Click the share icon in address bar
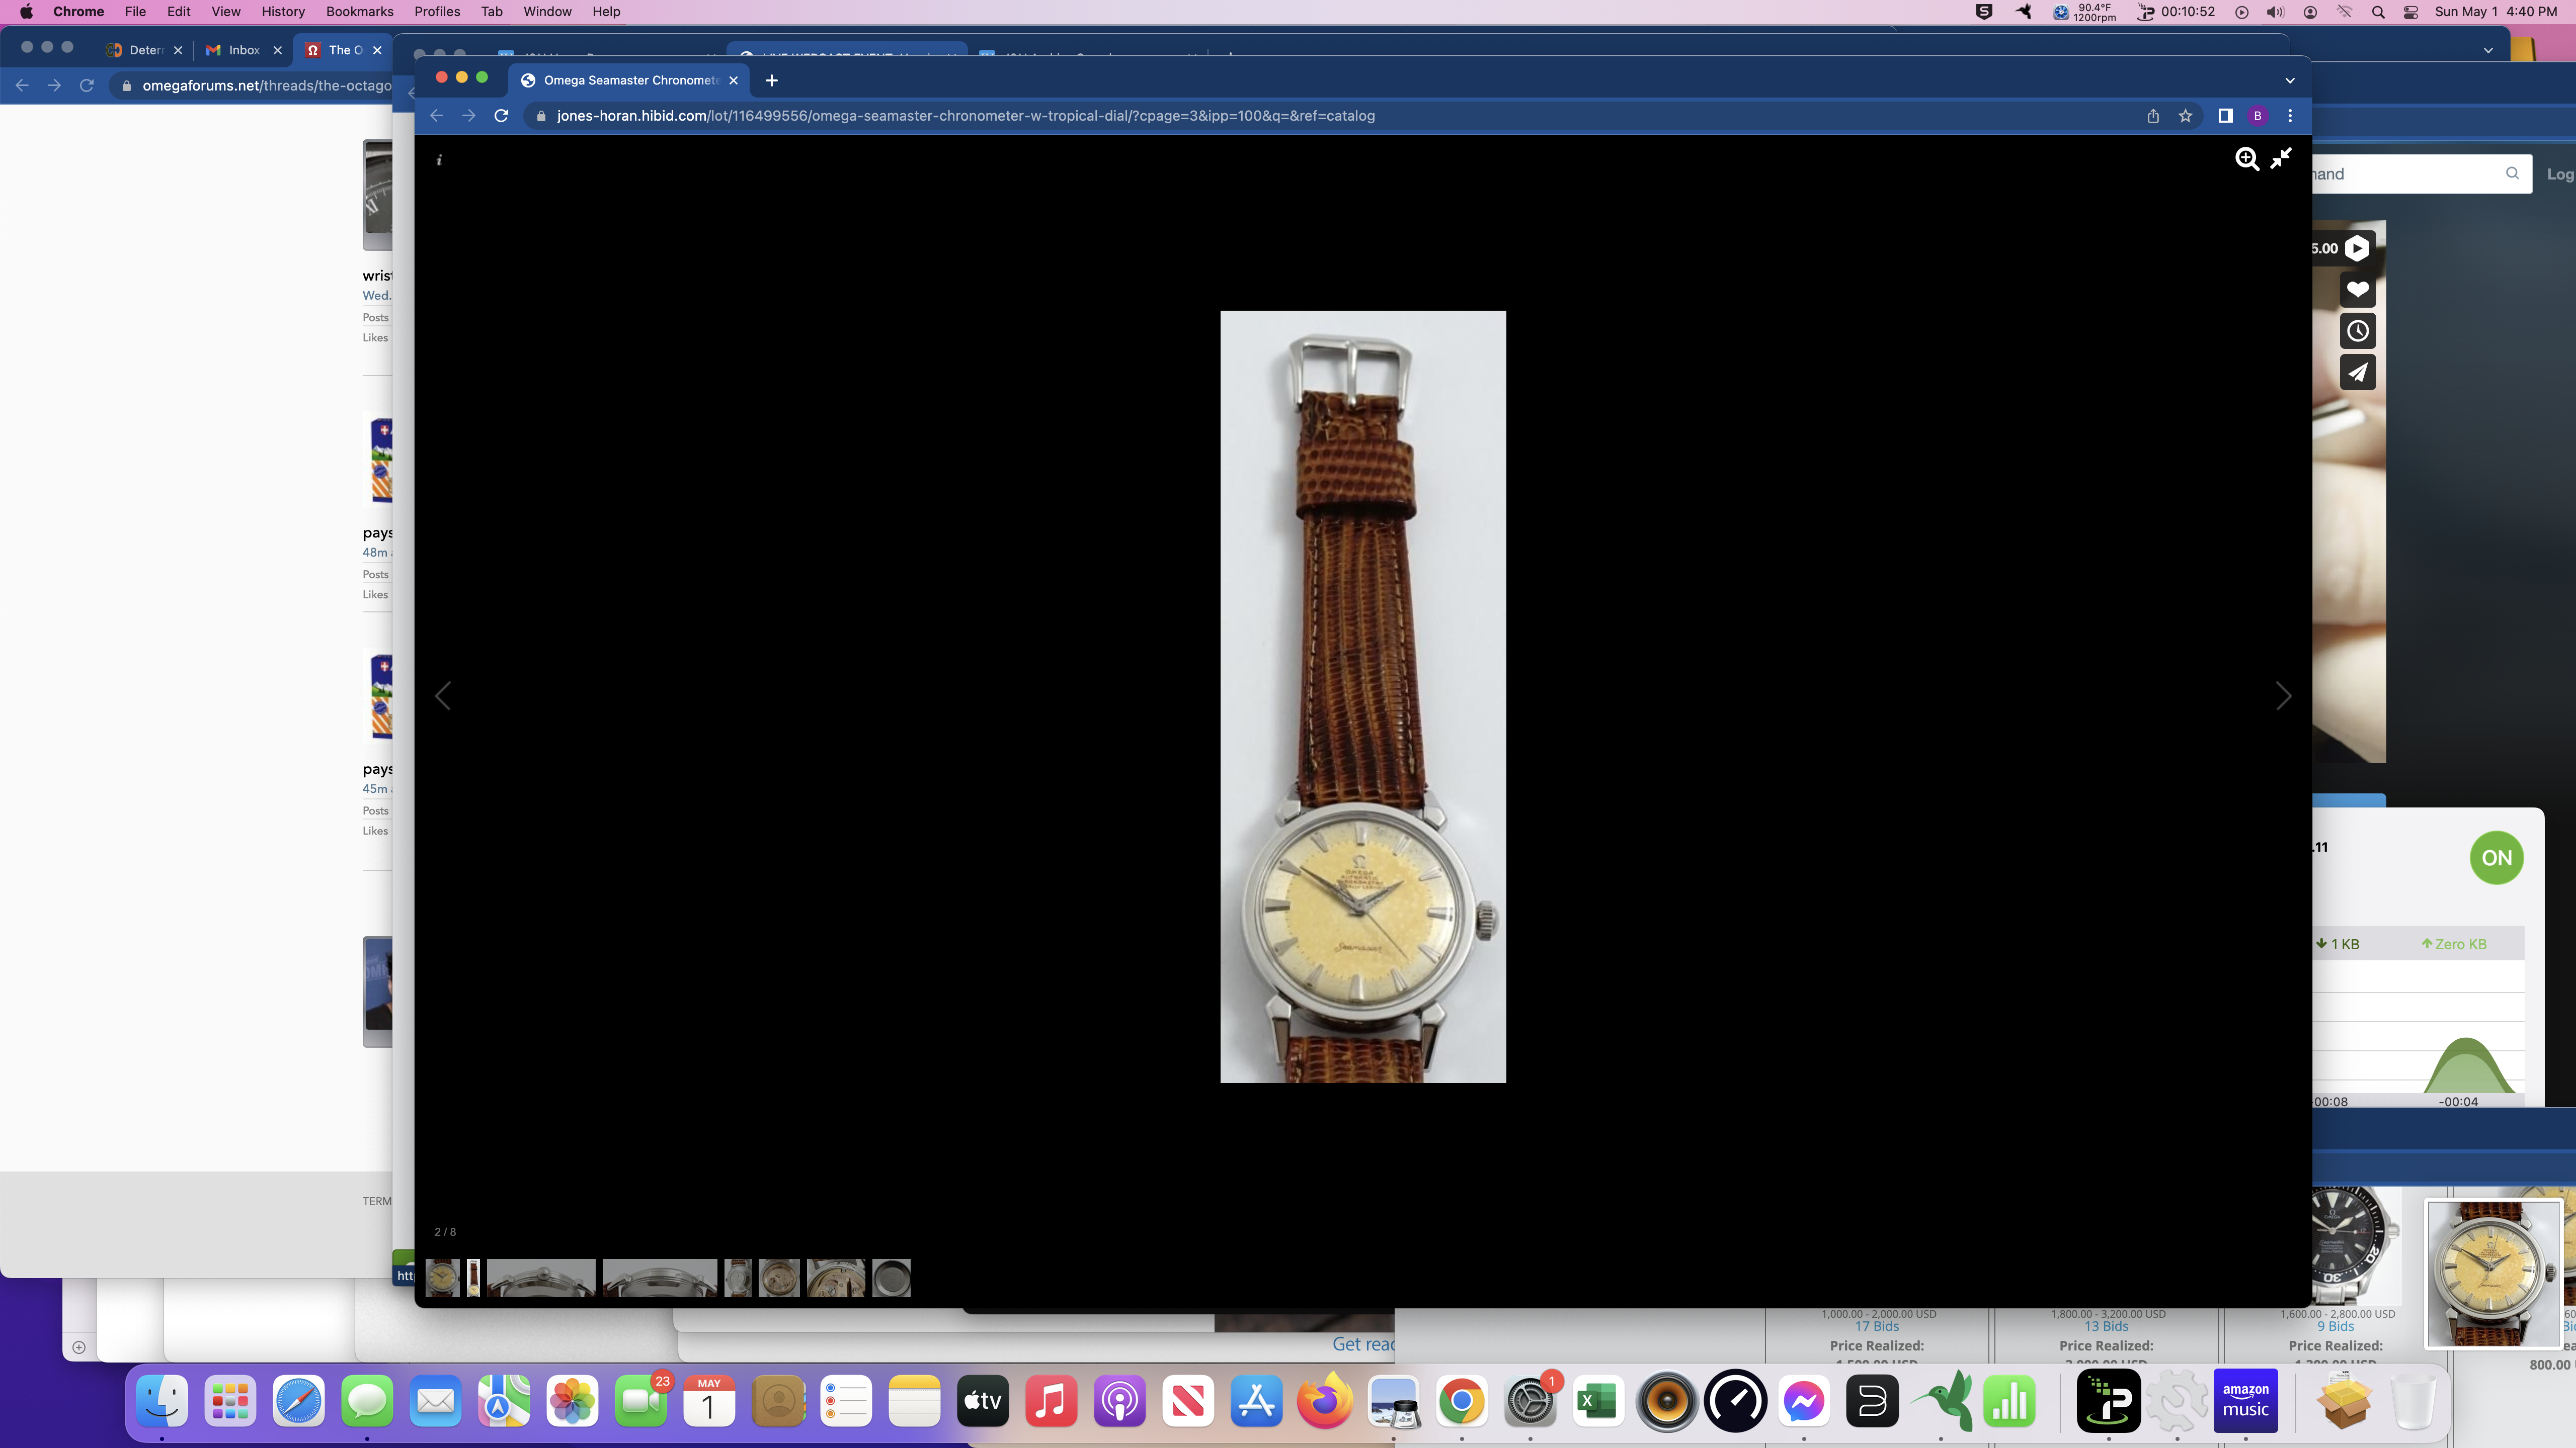2576x1448 pixels. tap(2153, 116)
